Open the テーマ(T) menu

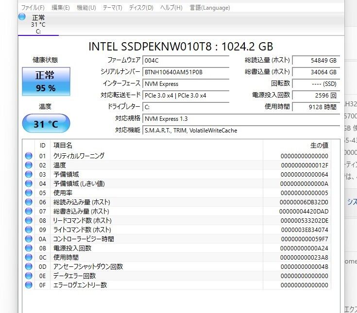point(113,8)
